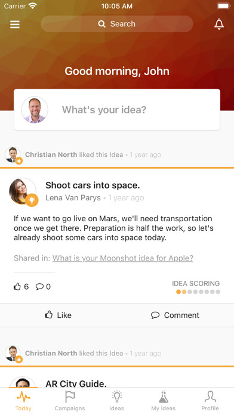Open the hamburger menu icon
The width and height of the screenshot is (234, 415).
[x=15, y=24]
